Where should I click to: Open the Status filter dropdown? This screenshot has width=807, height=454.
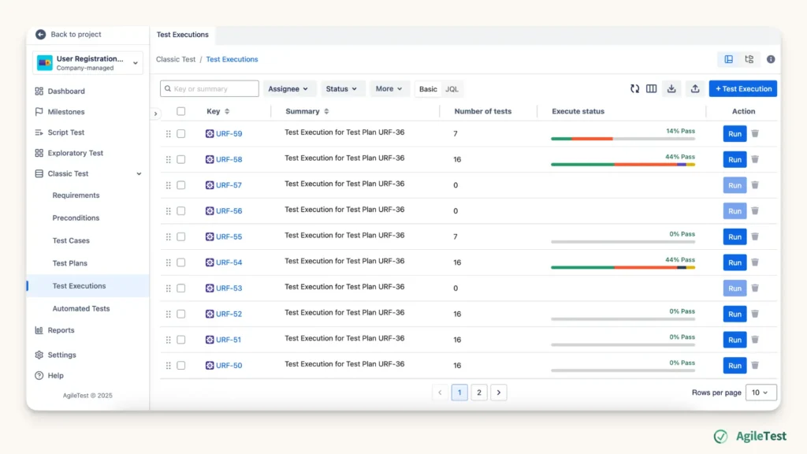pos(342,88)
